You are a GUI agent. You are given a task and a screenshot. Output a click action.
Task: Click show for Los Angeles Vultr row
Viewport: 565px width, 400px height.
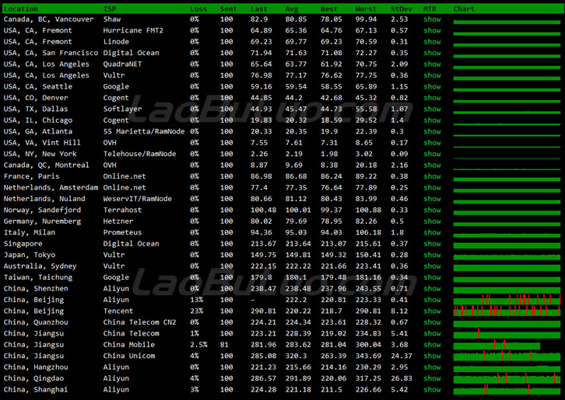pyautogui.click(x=432, y=75)
